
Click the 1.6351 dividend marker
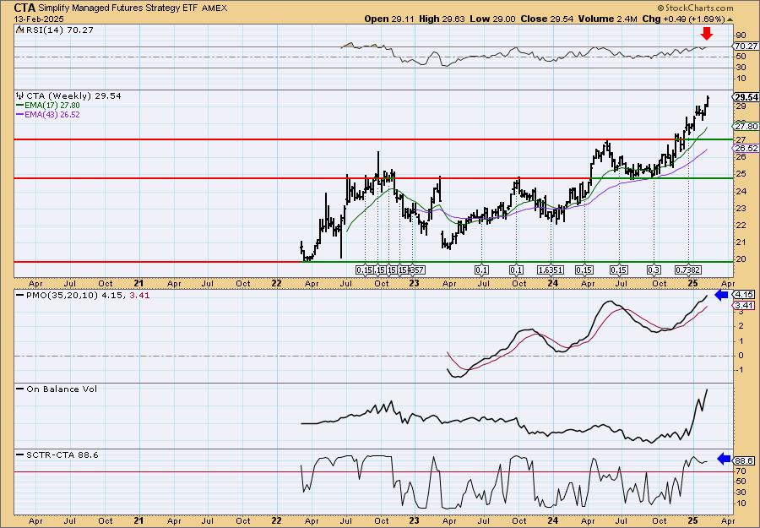pyautogui.click(x=551, y=270)
